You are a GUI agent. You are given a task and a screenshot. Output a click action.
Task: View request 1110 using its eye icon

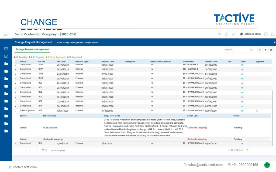click(x=242, y=106)
